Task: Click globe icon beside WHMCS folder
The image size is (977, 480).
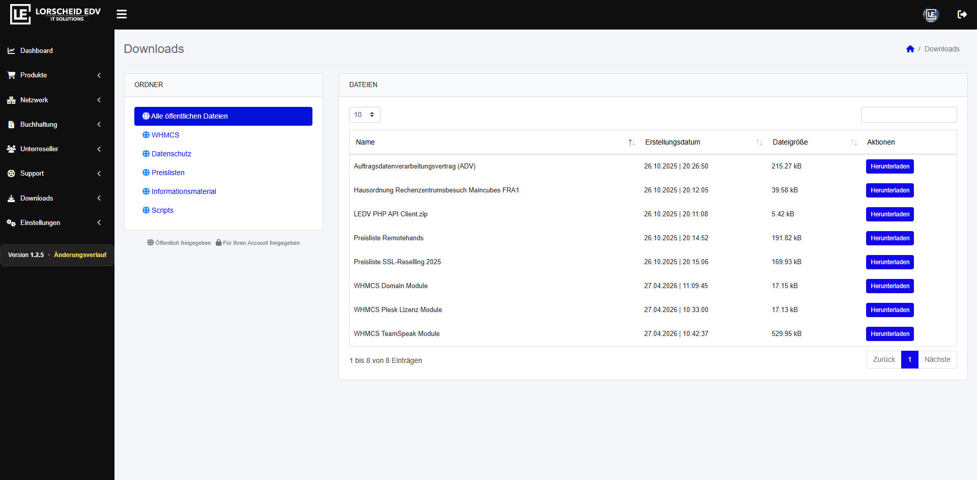Action: click(x=146, y=135)
